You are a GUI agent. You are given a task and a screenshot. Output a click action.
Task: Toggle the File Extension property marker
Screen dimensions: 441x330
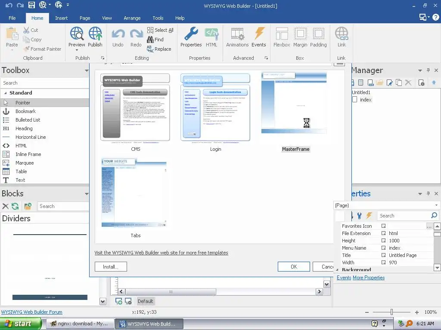pyautogui.click(x=383, y=233)
